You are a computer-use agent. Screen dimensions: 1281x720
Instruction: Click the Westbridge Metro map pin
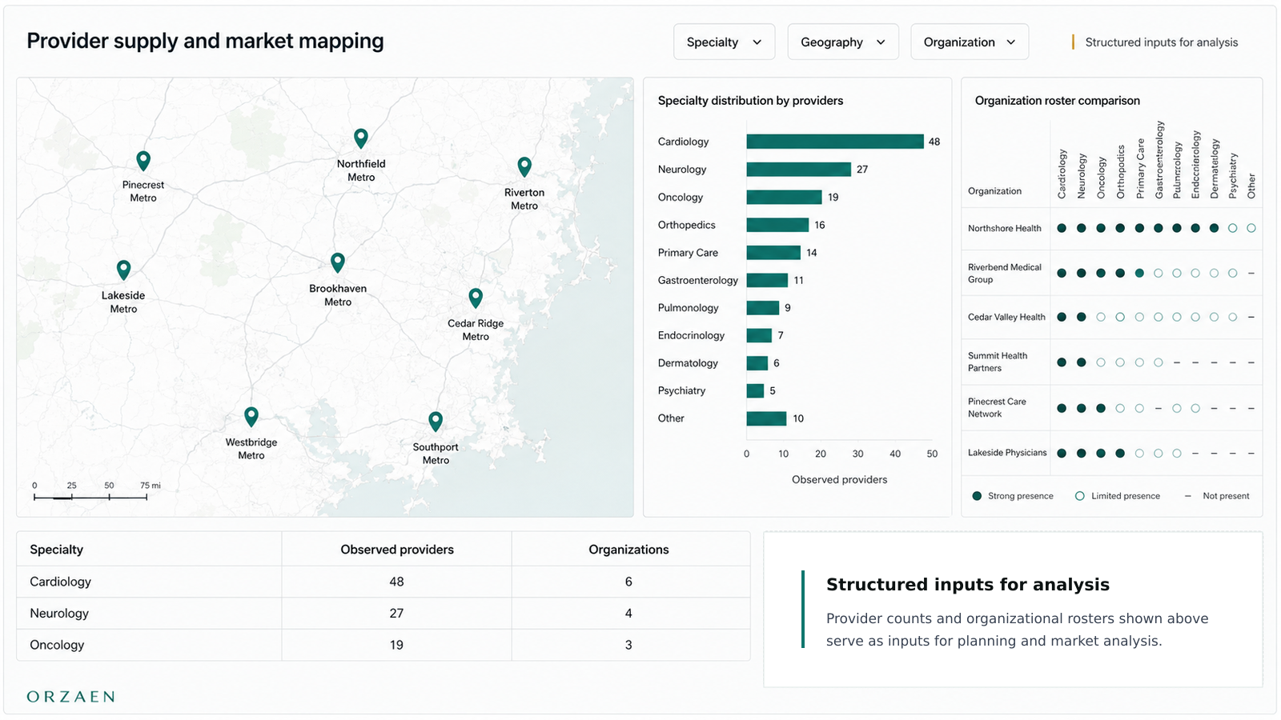[x=251, y=416]
